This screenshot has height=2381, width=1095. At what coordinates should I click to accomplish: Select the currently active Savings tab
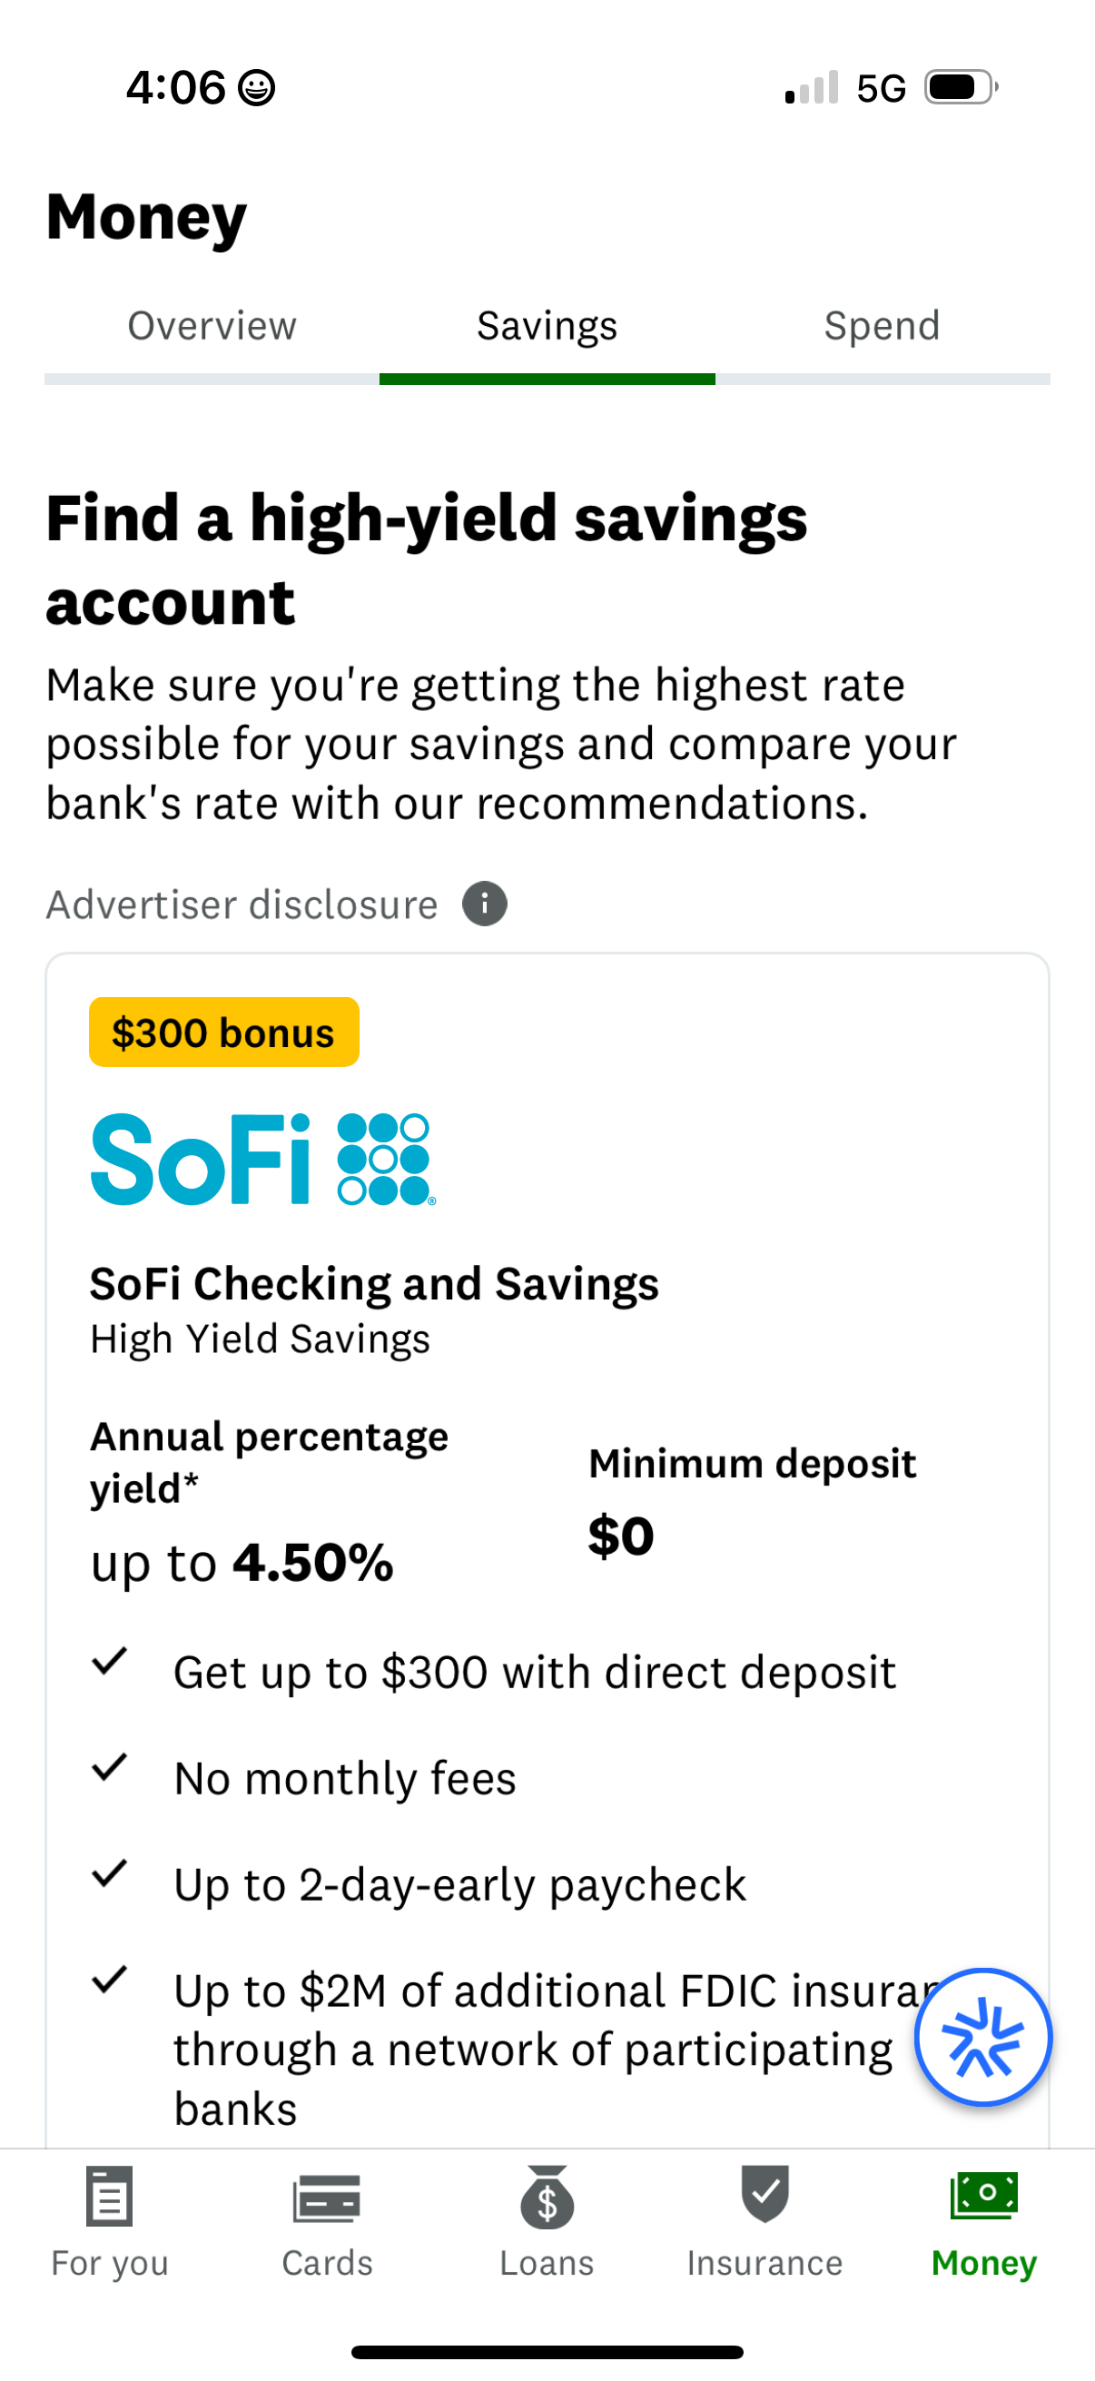pos(547,325)
